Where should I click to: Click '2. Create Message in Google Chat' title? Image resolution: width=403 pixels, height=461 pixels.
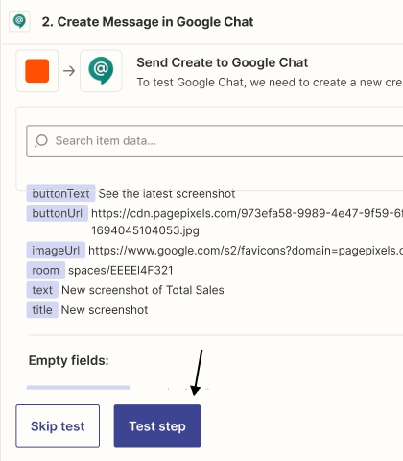click(148, 22)
